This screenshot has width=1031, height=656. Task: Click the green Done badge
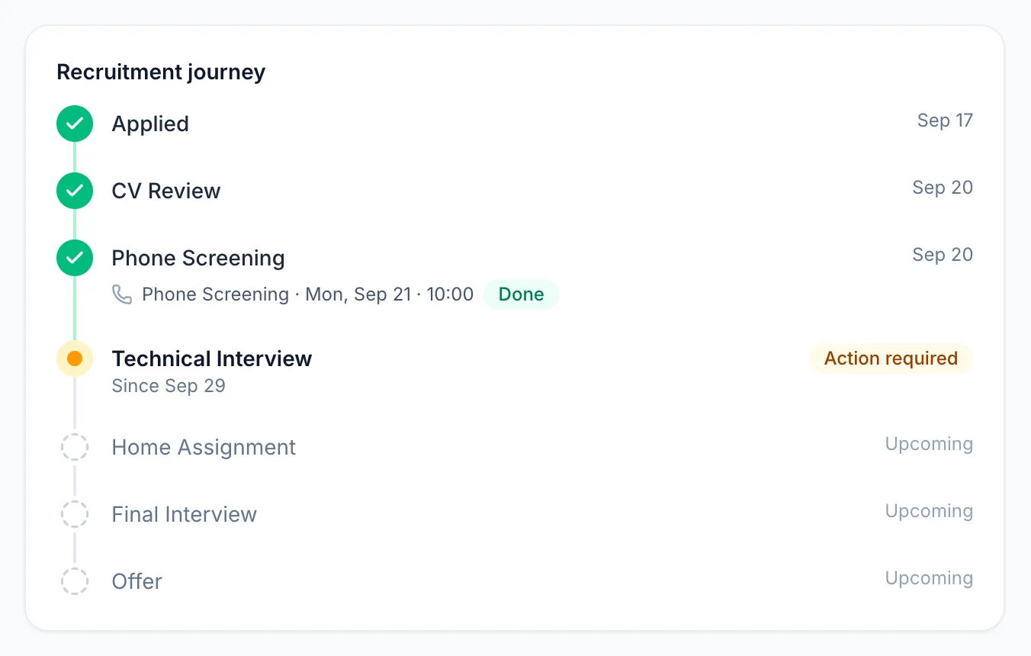[x=522, y=294]
